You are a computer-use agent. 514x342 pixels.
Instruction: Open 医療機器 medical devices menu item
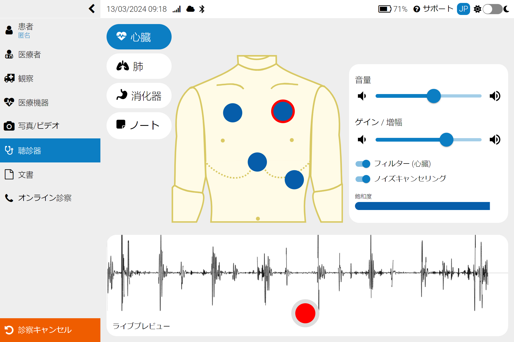click(x=33, y=103)
